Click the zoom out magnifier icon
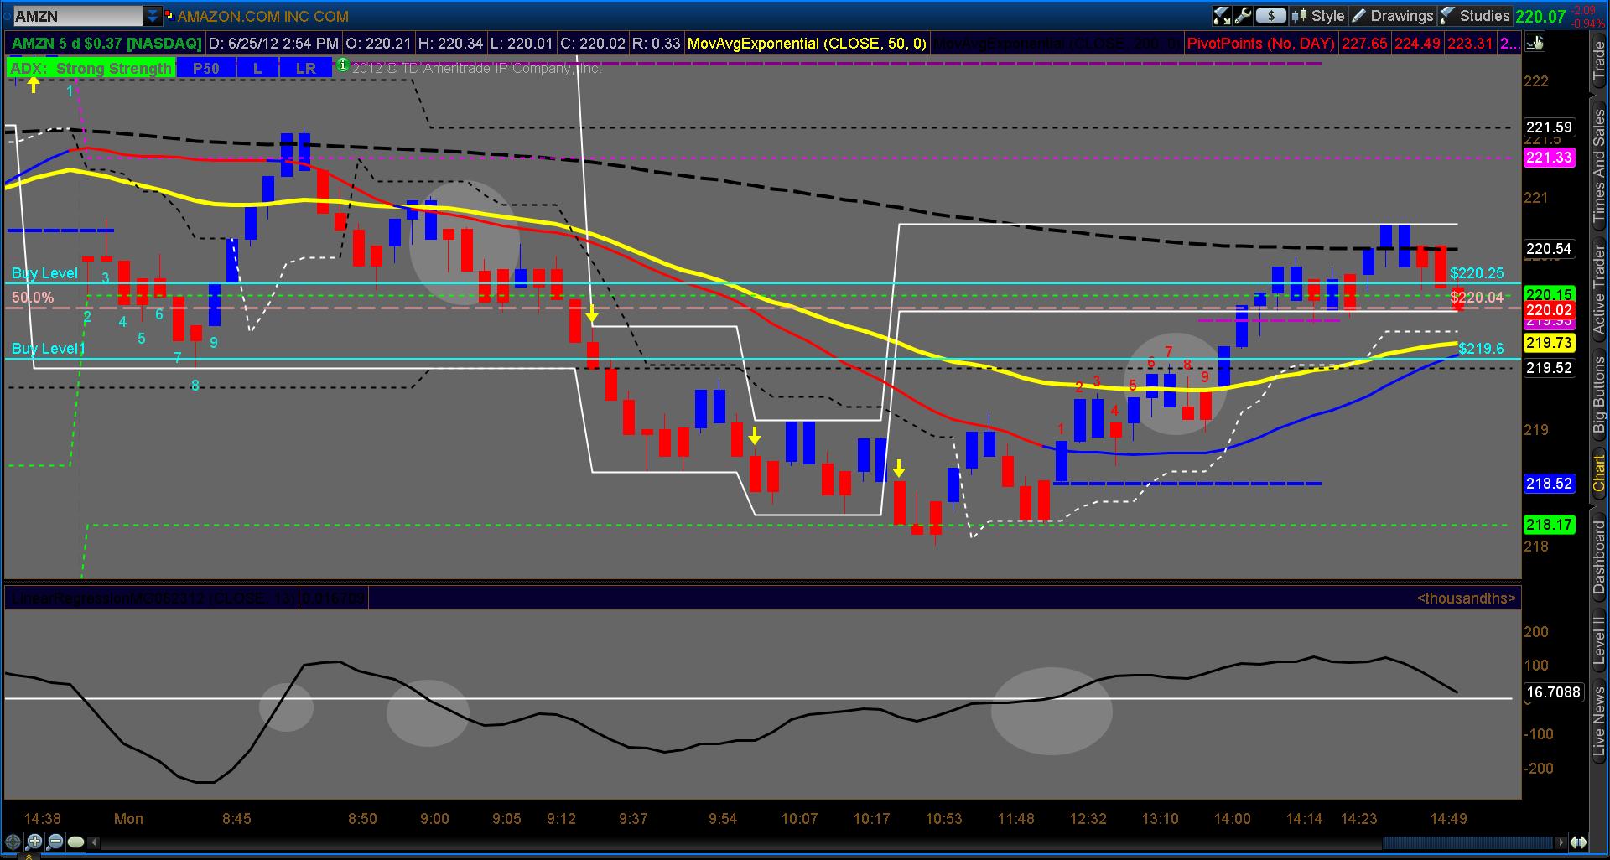The height and width of the screenshot is (860, 1610). (x=55, y=842)
